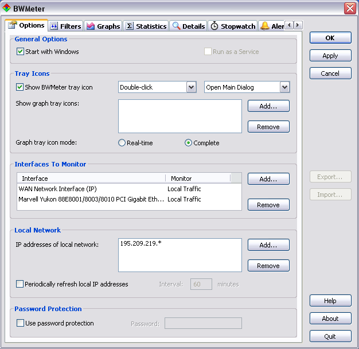
Task: Click the Filters tab icon
Action: coord(54,26)
